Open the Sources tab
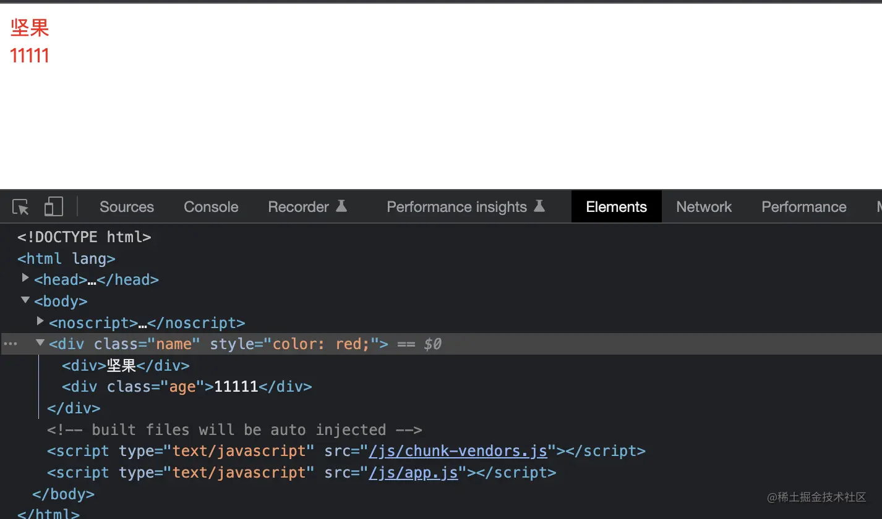This screenshot has width=882, height=519. [127, 207]
